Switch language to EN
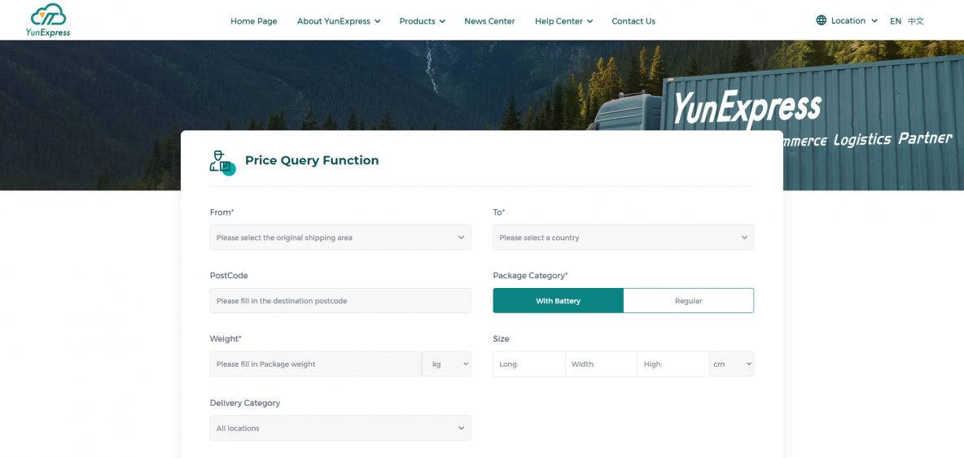This screenshot has width=964, height=458. [x=895, y=21]
